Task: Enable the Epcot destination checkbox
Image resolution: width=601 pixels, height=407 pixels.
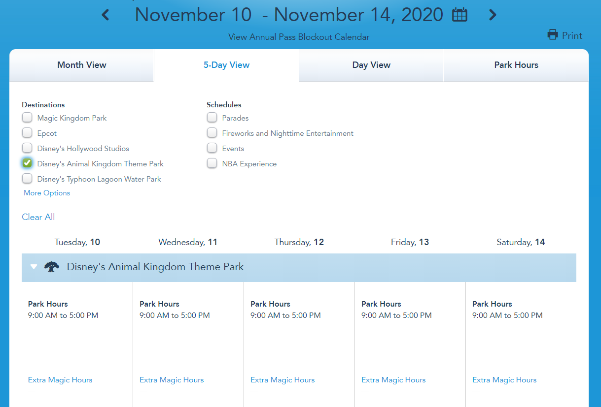Action: (28, 133)
